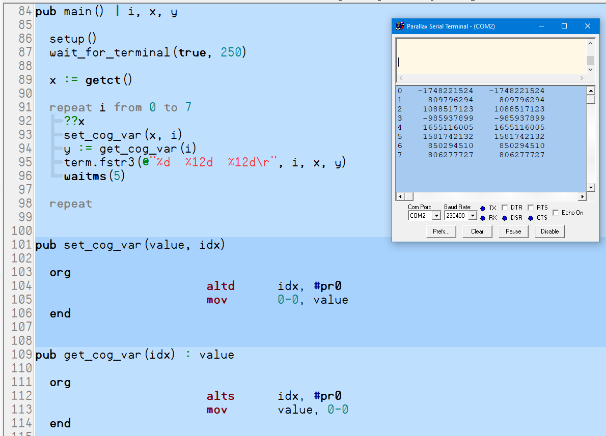606x436 pixels.
Task: Minimize the Serial Terminal window
Action: click(541, 26)
